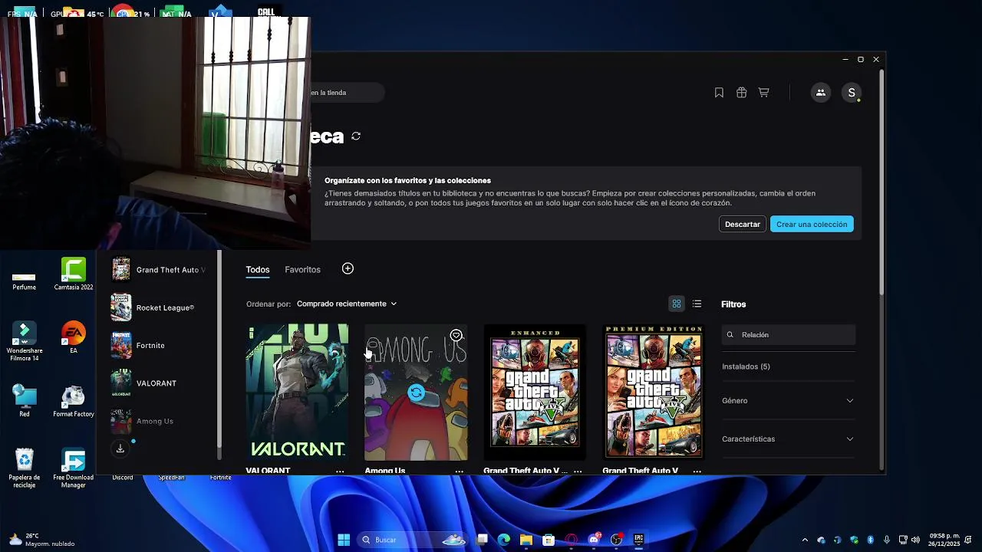
Task: Switch to list view
Action: coord(697,304)
